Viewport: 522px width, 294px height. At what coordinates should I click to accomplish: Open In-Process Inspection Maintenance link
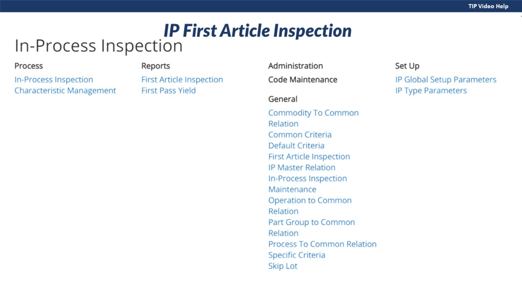point(307,179)
